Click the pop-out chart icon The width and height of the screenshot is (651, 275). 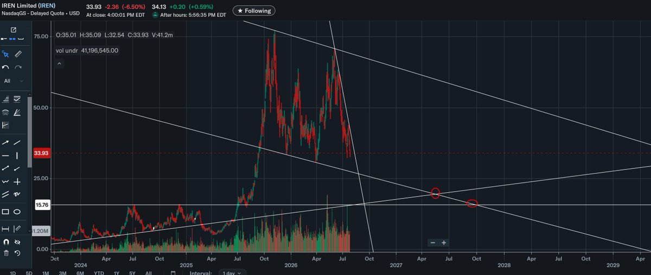tap(14, 30)
